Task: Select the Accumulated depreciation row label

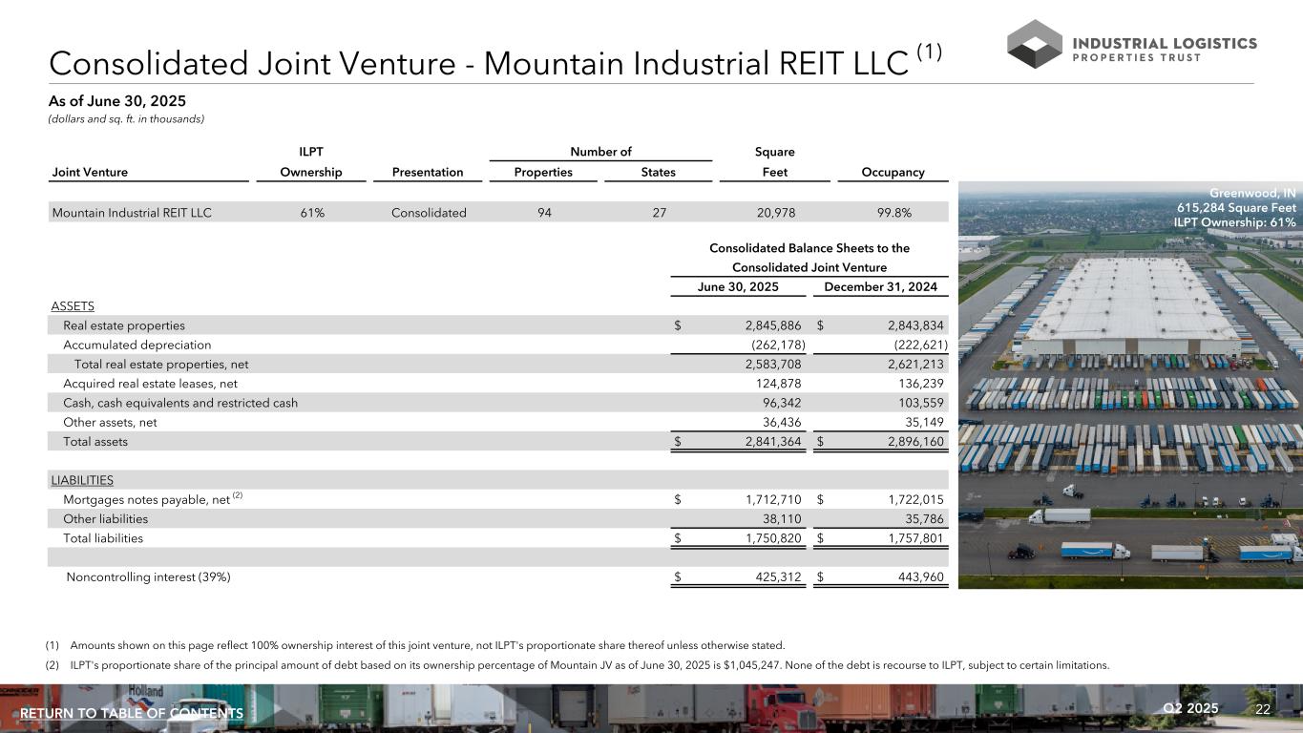Action: (137, 345)
